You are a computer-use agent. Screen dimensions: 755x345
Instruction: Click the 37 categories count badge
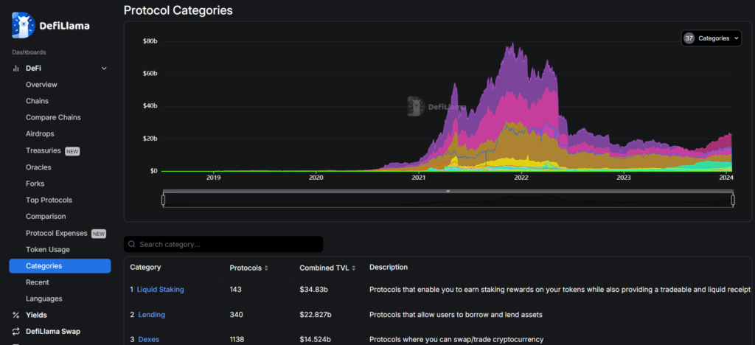pos(689,38)
